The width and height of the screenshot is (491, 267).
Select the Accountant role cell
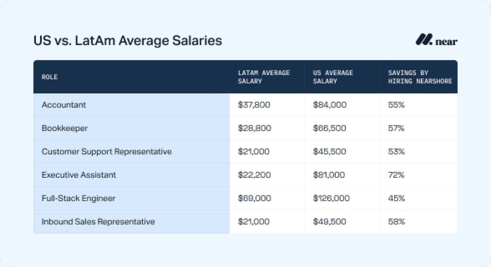pos(64,105)
